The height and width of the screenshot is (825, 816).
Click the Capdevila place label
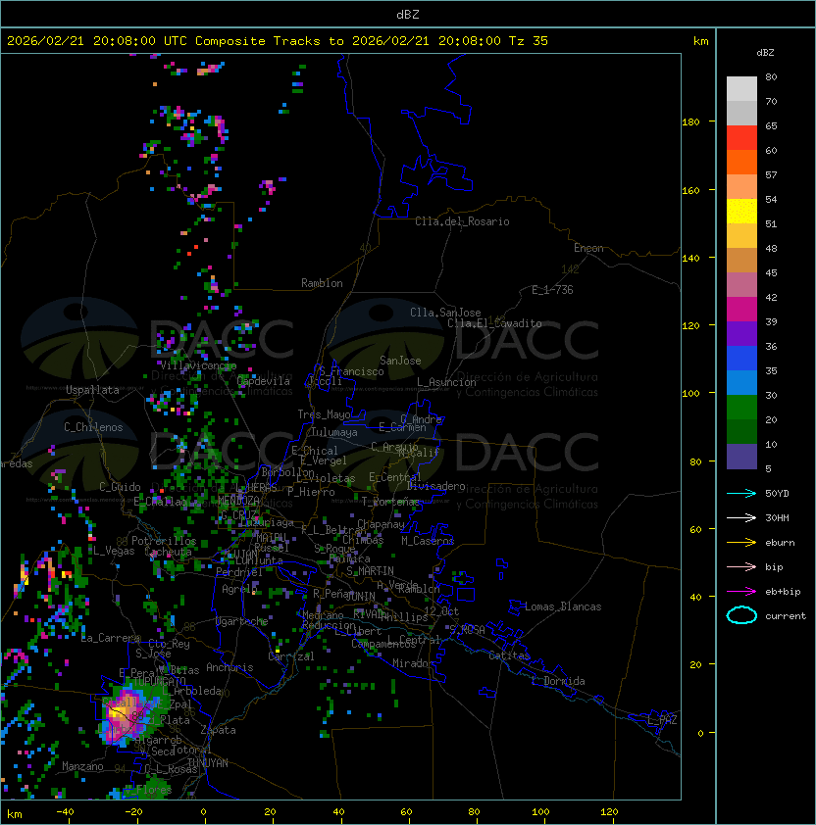[264, 381]
